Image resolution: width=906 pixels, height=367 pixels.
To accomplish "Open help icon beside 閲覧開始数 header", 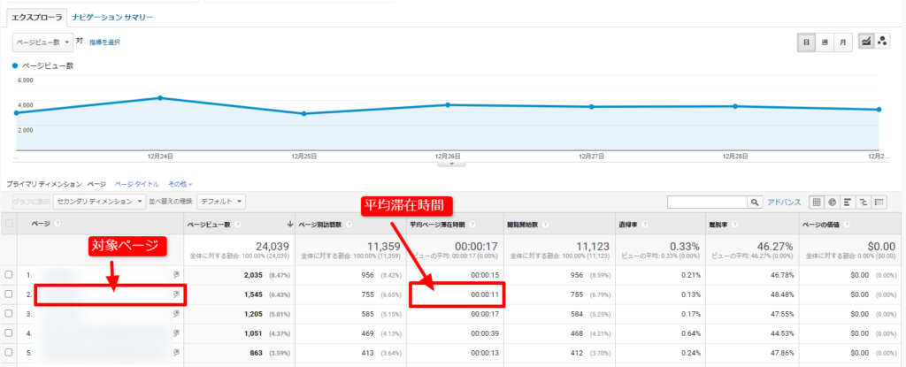I will (x=545, y=225).
